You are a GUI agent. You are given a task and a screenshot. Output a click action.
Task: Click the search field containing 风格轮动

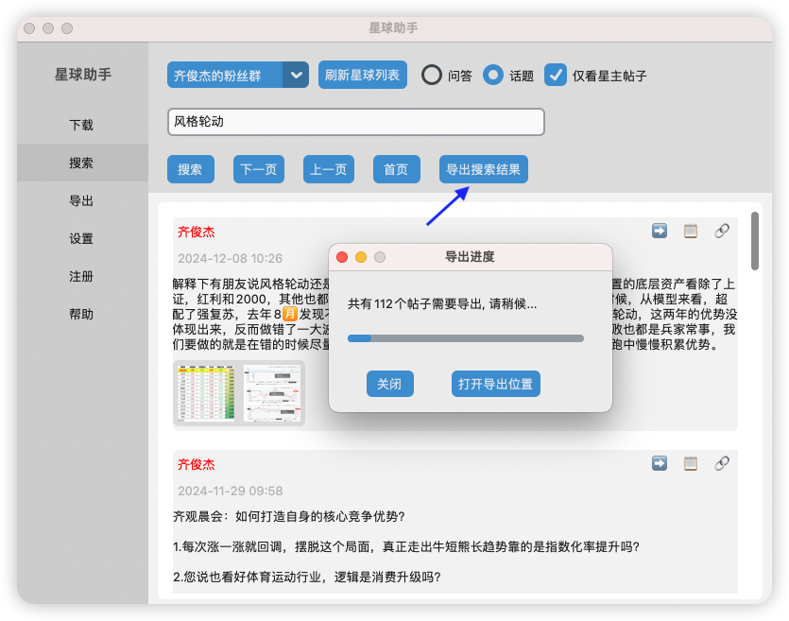click(x=355, y=122)
